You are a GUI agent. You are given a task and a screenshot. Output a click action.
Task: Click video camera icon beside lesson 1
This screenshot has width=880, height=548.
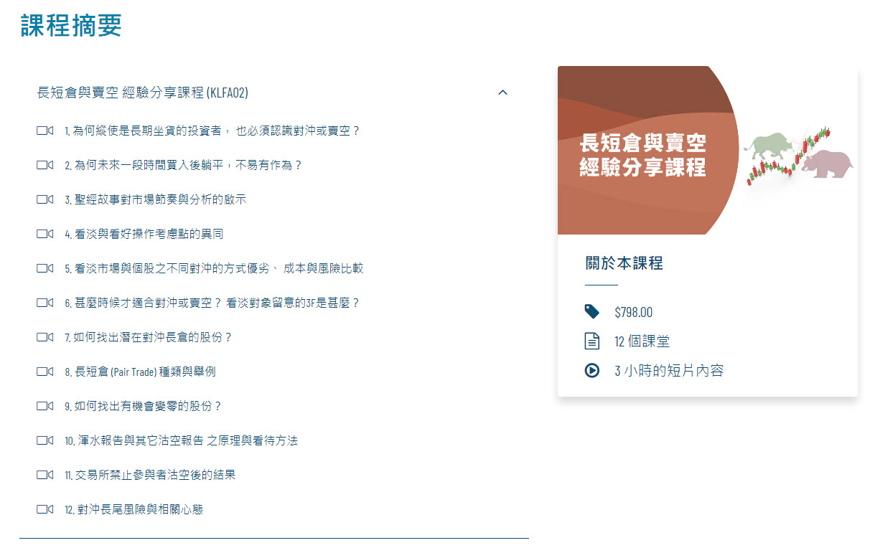click(x=45, y=131)
